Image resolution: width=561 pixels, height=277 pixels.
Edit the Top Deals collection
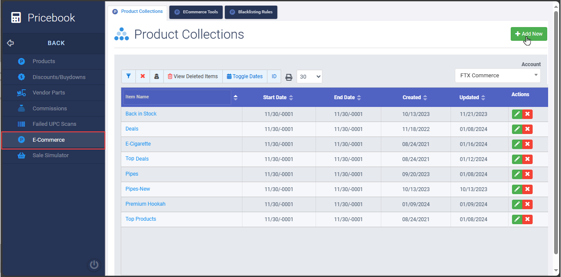[x=517, y=159]
